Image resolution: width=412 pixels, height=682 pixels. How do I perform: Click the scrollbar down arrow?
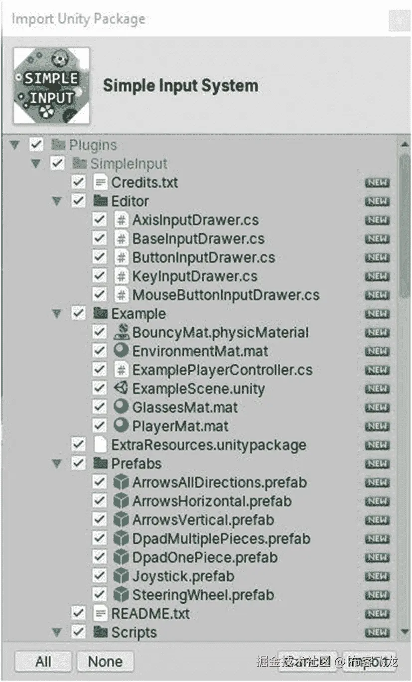coord(405,631)
